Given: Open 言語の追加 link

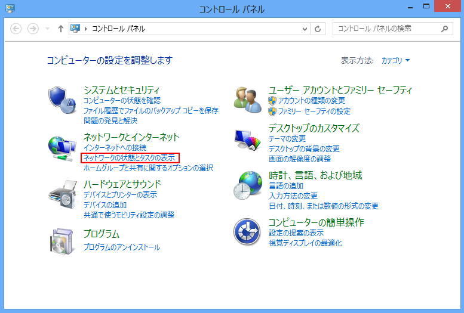Looking at the screenshot, I should coord(286,186).
